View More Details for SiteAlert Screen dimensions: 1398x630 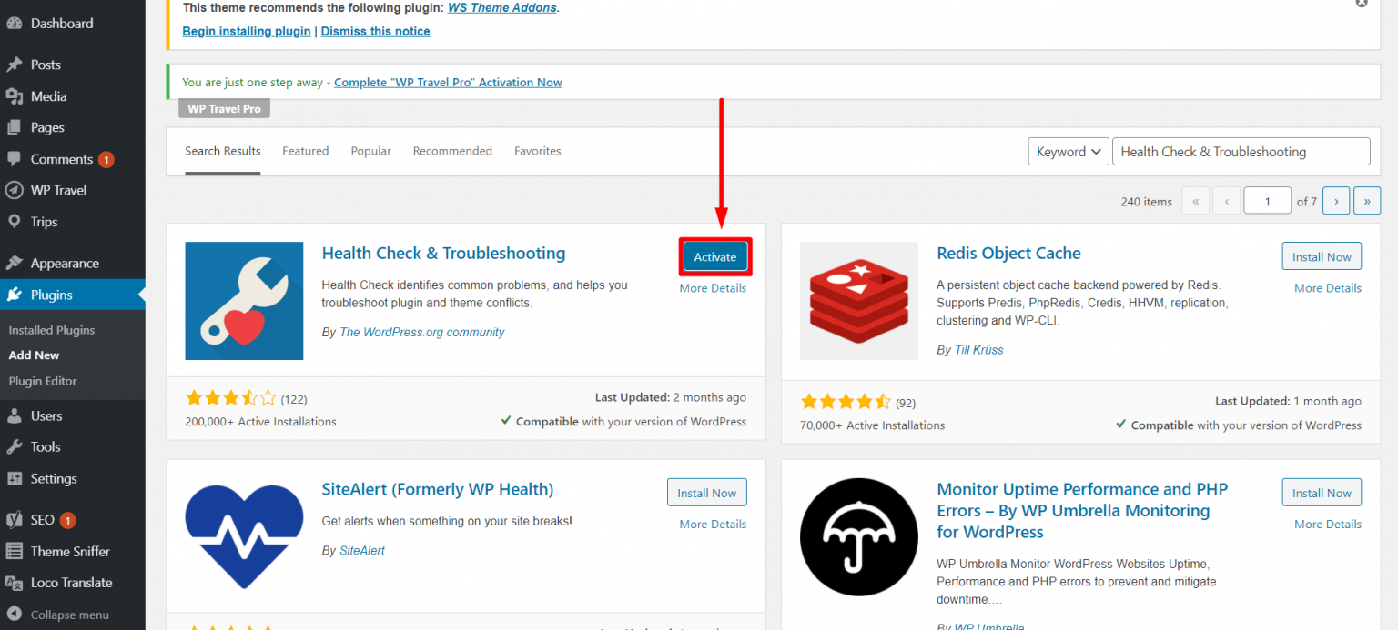point(713,525)
